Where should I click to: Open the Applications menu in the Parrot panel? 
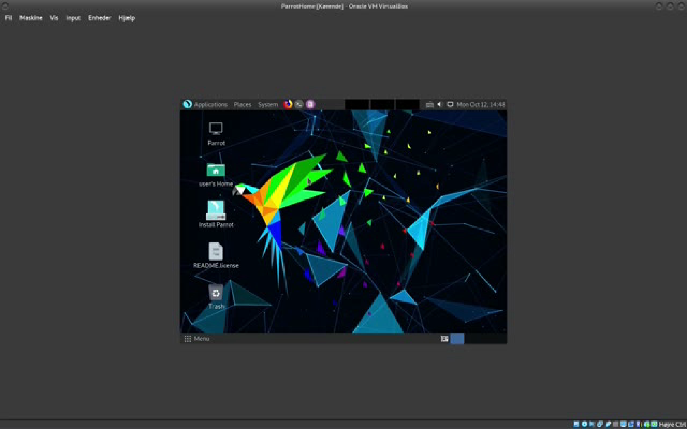pos(211,105)
